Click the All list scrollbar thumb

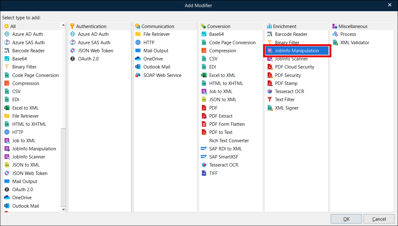click(x=64, y=78)
